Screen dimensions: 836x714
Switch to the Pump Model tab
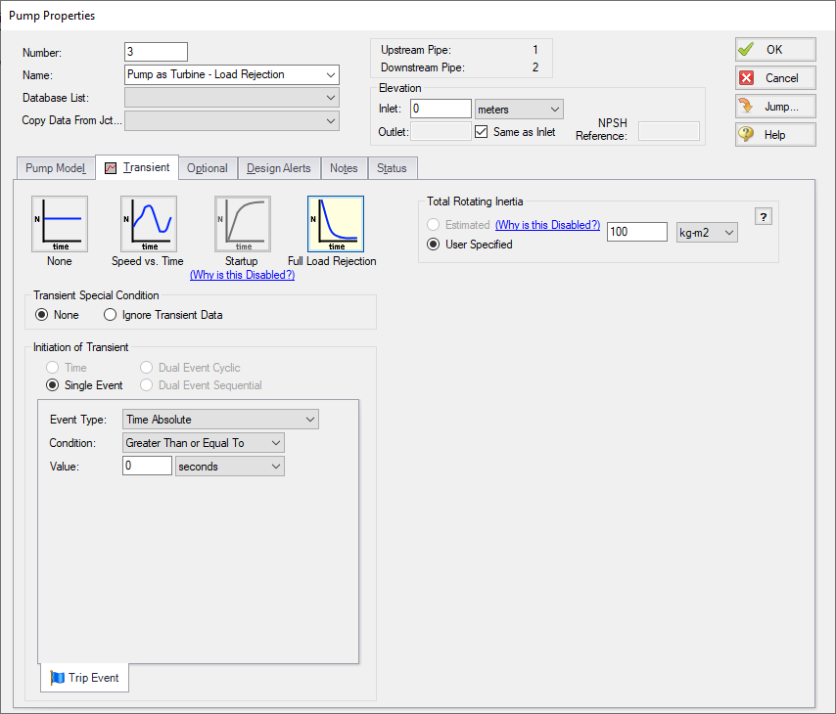click(56, 168)
